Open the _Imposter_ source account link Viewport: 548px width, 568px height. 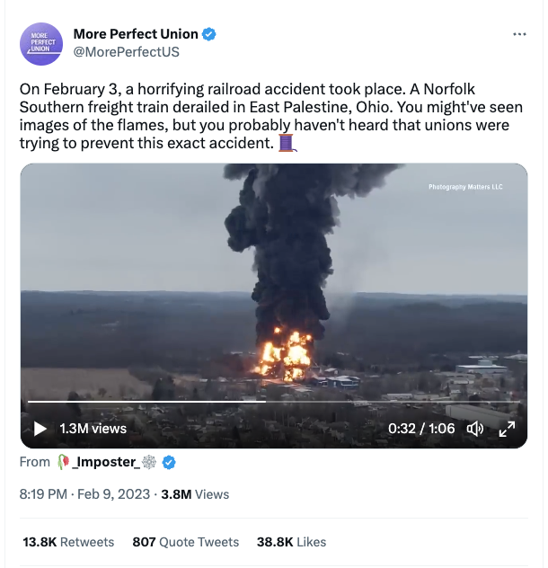(104, 462)
